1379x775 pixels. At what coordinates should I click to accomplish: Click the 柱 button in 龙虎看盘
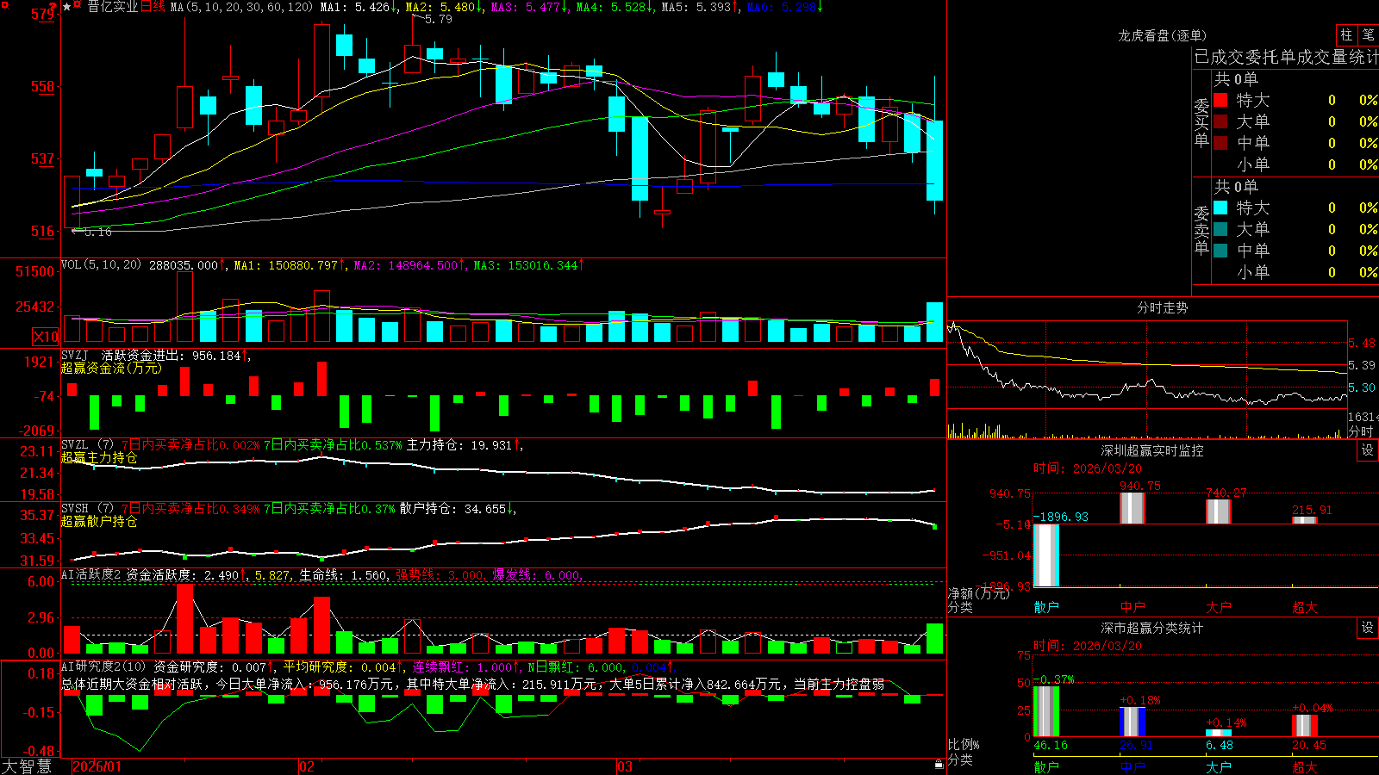[x=1346, y=35]
